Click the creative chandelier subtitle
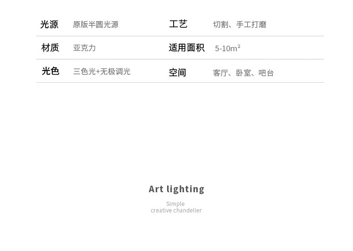The image size is (353, 251). pos(176,211)
